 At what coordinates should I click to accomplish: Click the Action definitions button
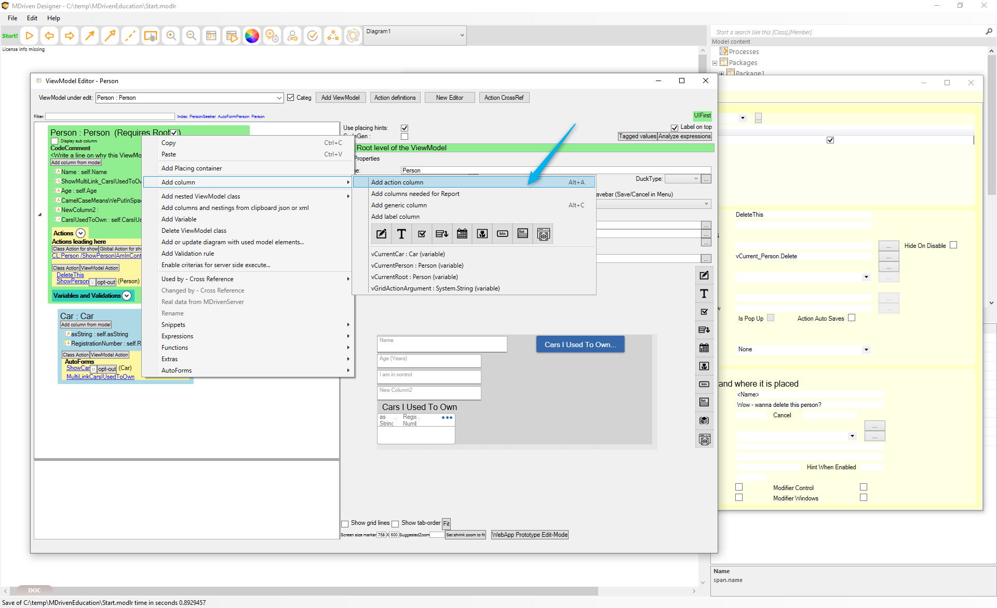point(395,98)
